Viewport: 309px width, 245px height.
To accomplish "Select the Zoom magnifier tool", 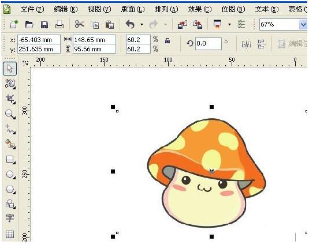I will click(x=10, y=114).
